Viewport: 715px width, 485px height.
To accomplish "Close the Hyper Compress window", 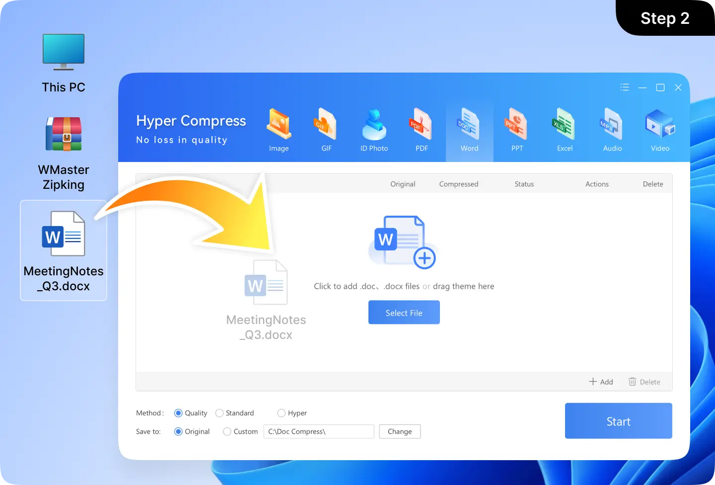I will [678, 87].
